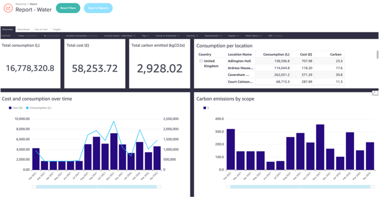Toggle the Cost (£) legend square
The image size is (379, 198).
[x=10, y=108]
